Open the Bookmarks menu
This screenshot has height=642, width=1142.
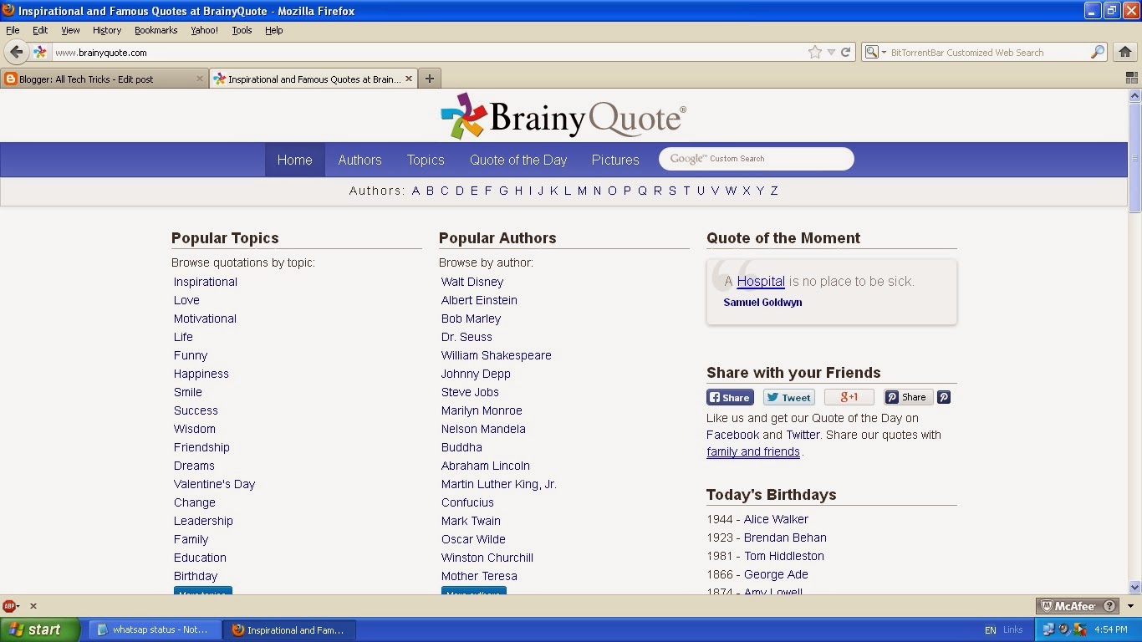[x=156, y=30]
